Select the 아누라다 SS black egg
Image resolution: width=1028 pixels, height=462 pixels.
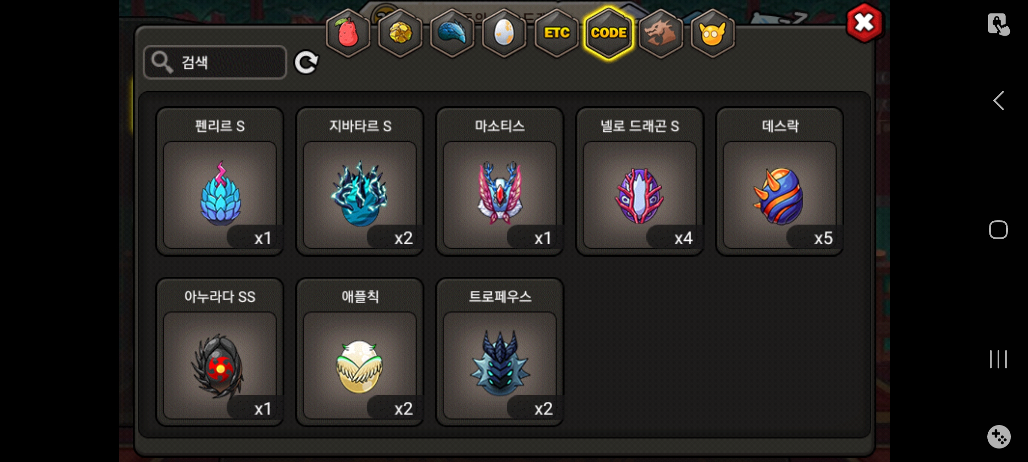coord(220,352)
